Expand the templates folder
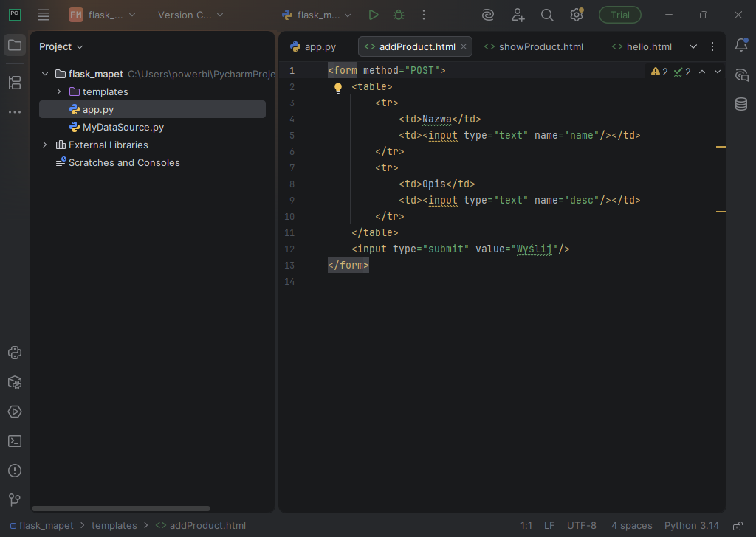Viewport: 756px width, 537px height. (x=59, y=91)
